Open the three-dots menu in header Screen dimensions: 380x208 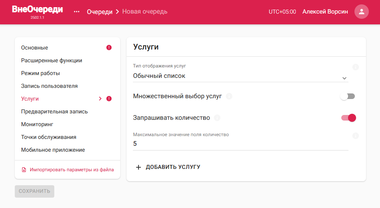pyautogui.click(x=77, y=12)
